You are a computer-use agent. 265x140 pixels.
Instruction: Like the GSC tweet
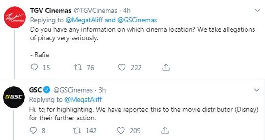pos(121,130)
